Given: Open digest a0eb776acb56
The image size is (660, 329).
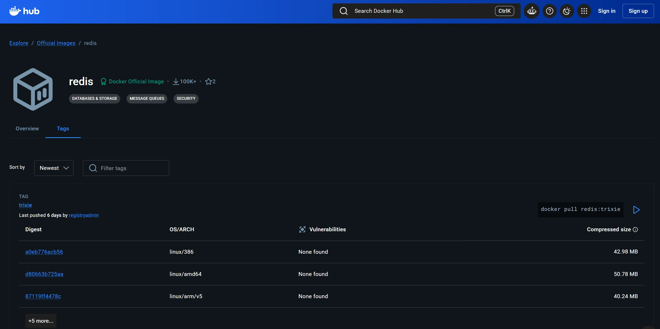Looking at the screenshot, I should tap(44, 252).
